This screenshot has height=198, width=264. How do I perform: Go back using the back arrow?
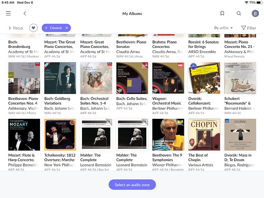pyautogui.click(x=25, y=13)
